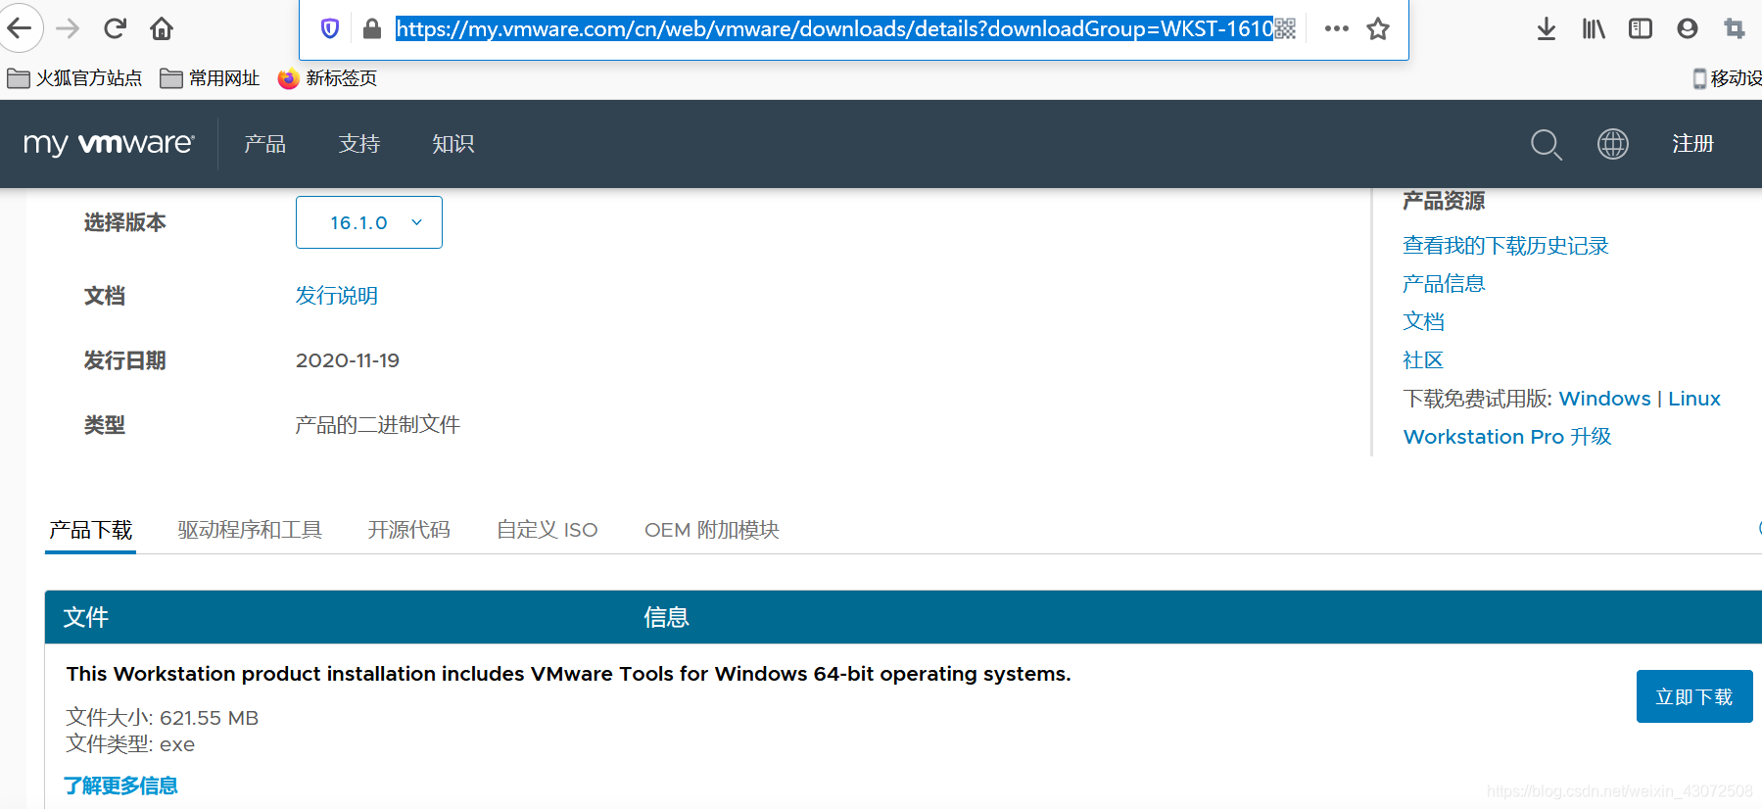Screen dimensions: 1762x809
Task: Open 了解更多信息 link
Action: click(120, 785)
